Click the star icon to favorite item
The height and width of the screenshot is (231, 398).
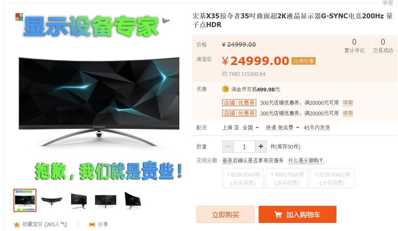pyautogui.click(x=17, y=224)
